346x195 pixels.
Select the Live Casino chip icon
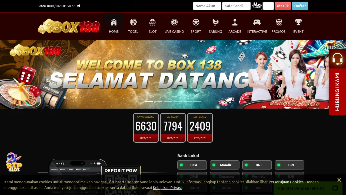(x=174, y=22)
